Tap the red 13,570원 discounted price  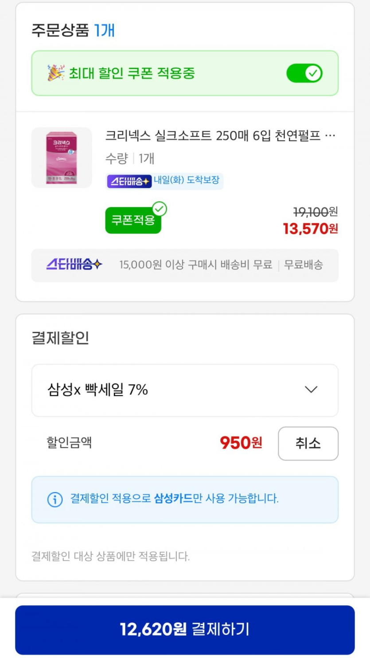(310, 229)
